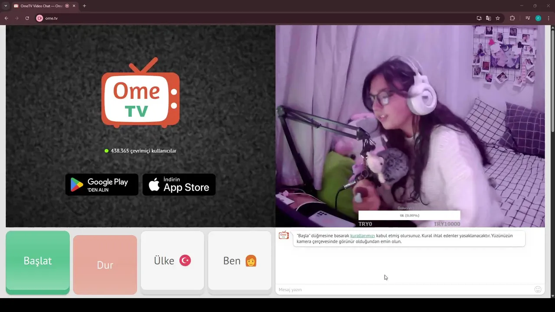Open the App Store download badge
The width and height of the screenshot is (555, 312).
179,185
